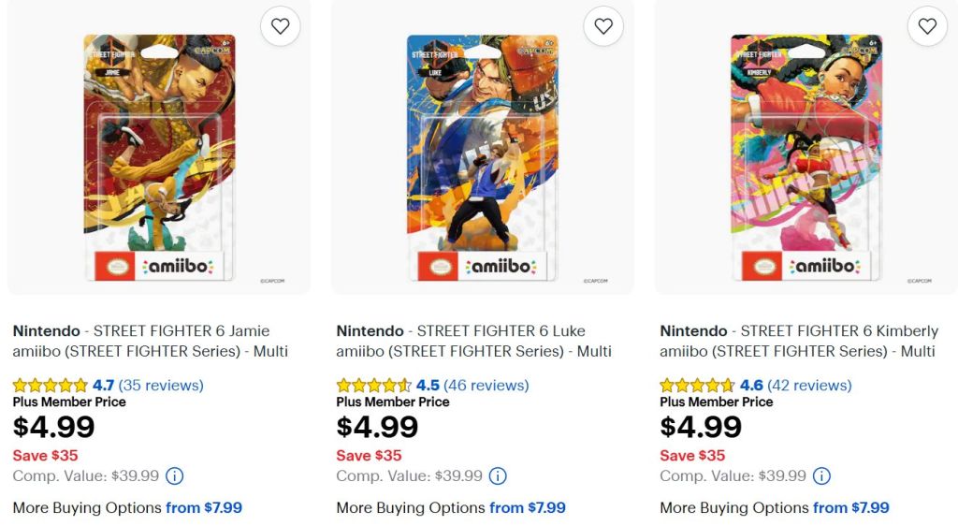This screenshot has height=526, width=958.
Task: Save Jamie amiibo with heart icon
Action: tap(281, 26)
